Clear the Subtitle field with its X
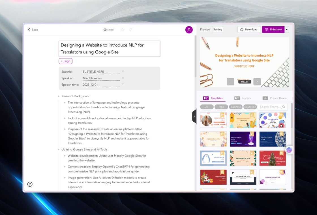317x215 pixels. [123, 72]
